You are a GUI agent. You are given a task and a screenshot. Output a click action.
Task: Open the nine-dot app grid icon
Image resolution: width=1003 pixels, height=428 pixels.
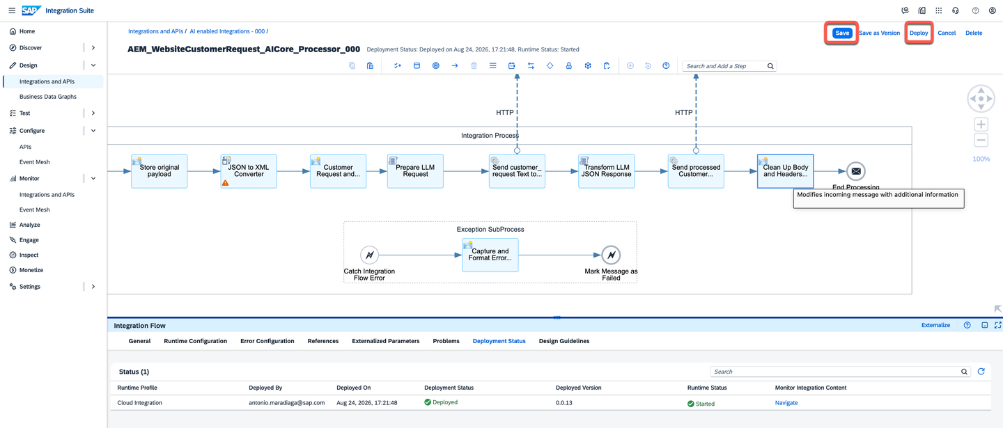pyautogui.click(x=939, y=10)
